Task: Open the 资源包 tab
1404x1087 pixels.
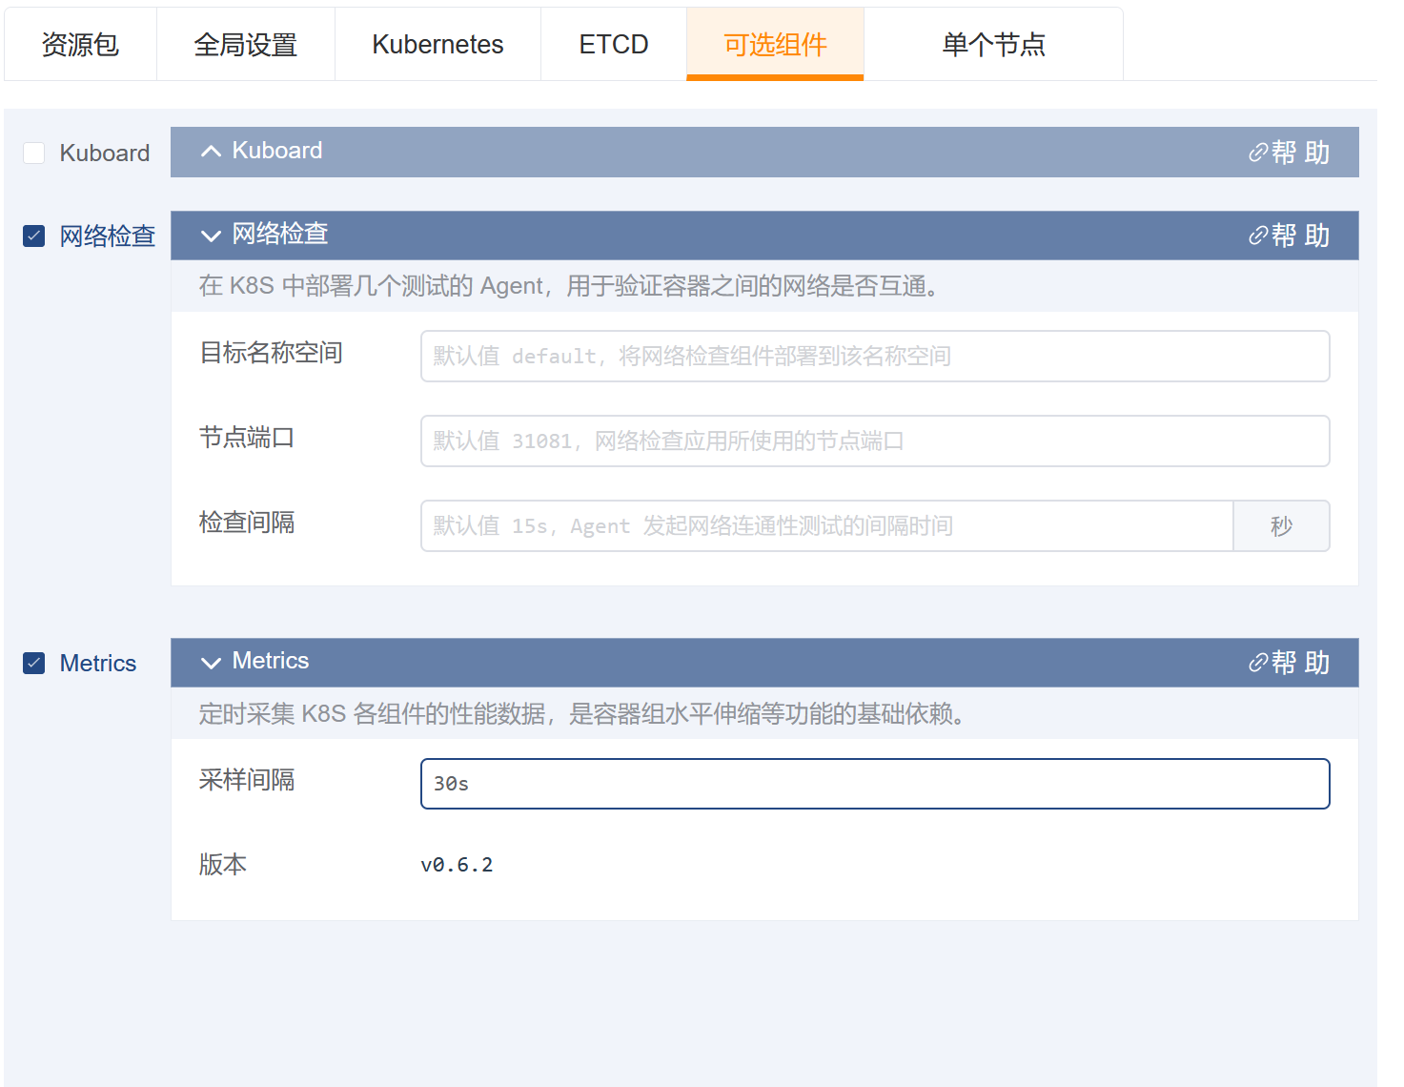Action: pyautogui.click(x=80, y=45)
